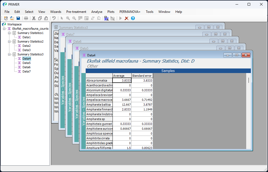This screenshot has width=268, height=172.
Task: Click the Copy toolbar icon
Action: (40, 18)
